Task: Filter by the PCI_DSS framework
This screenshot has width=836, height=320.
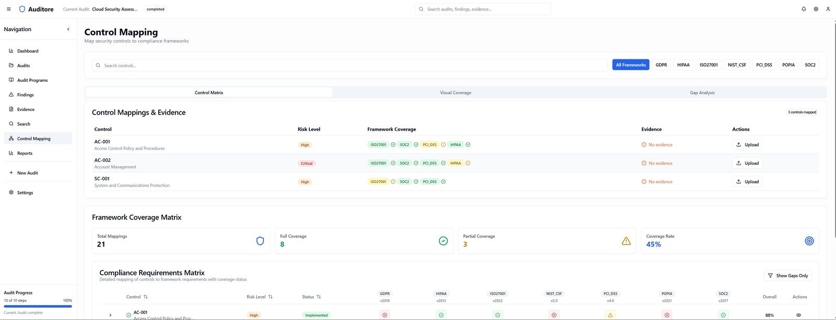Action: click(764, 65)
